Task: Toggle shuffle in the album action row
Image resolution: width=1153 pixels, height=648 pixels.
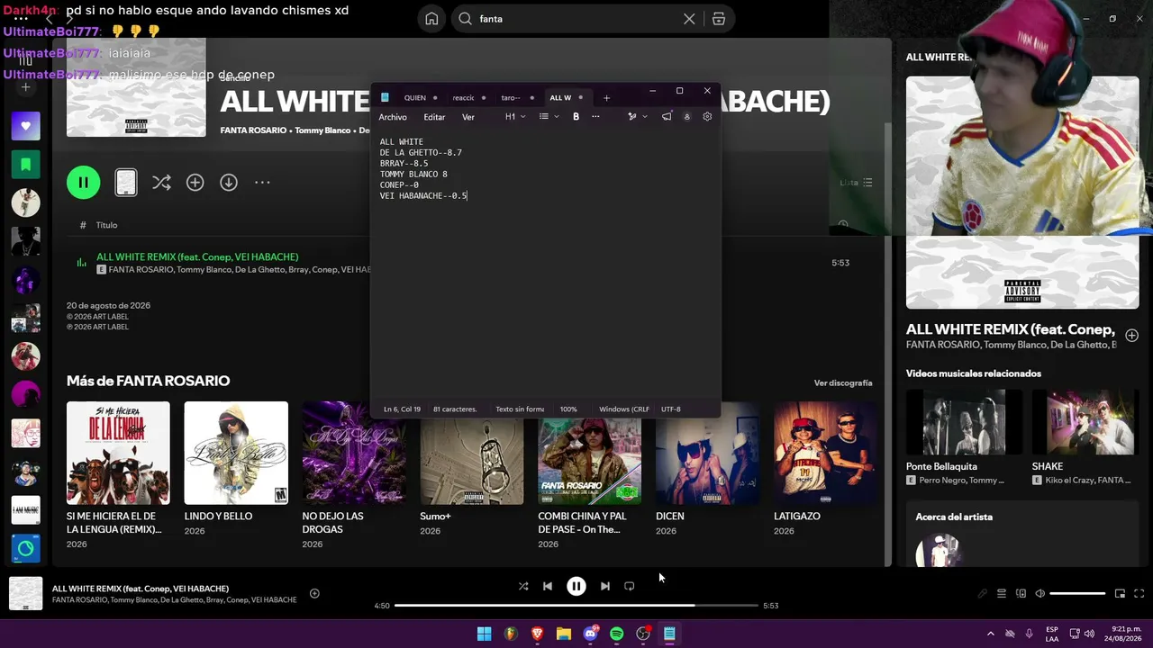Action: pyautogui.click(x=161, y=183)
